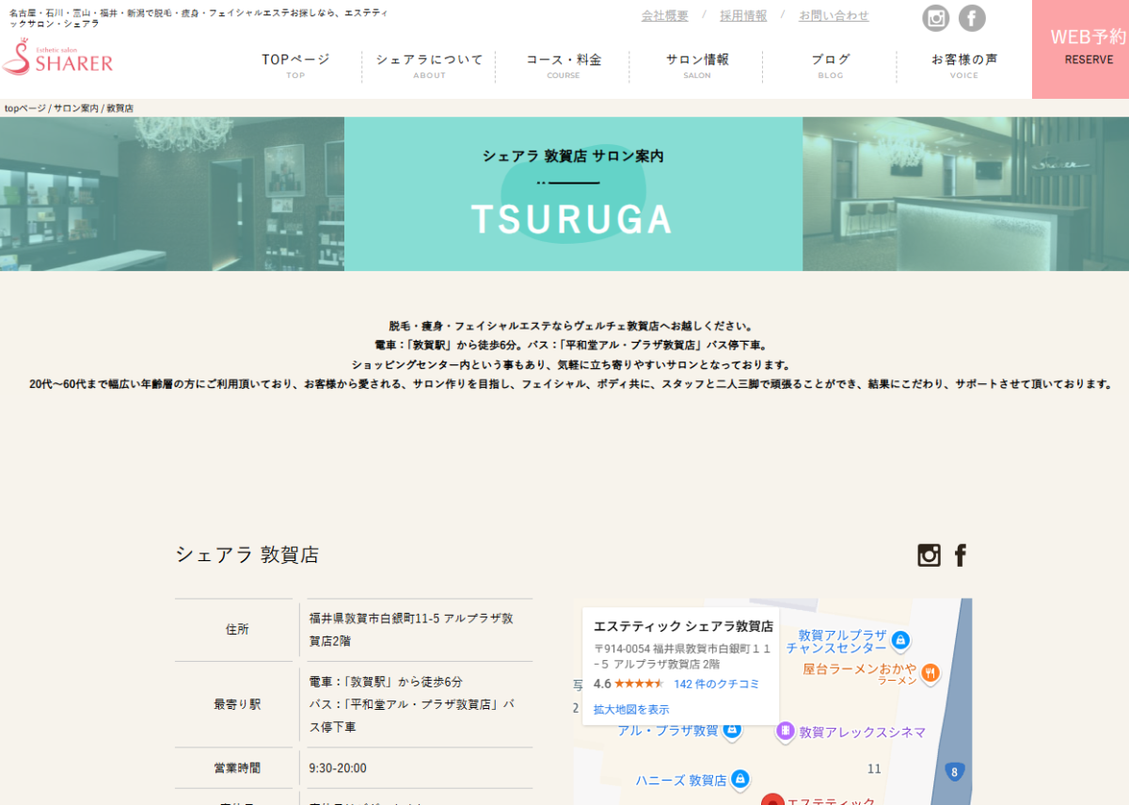
Task: Click the 電車:「敦賀駅」から徒歩6分 table cell
Action: pos(386,682)
